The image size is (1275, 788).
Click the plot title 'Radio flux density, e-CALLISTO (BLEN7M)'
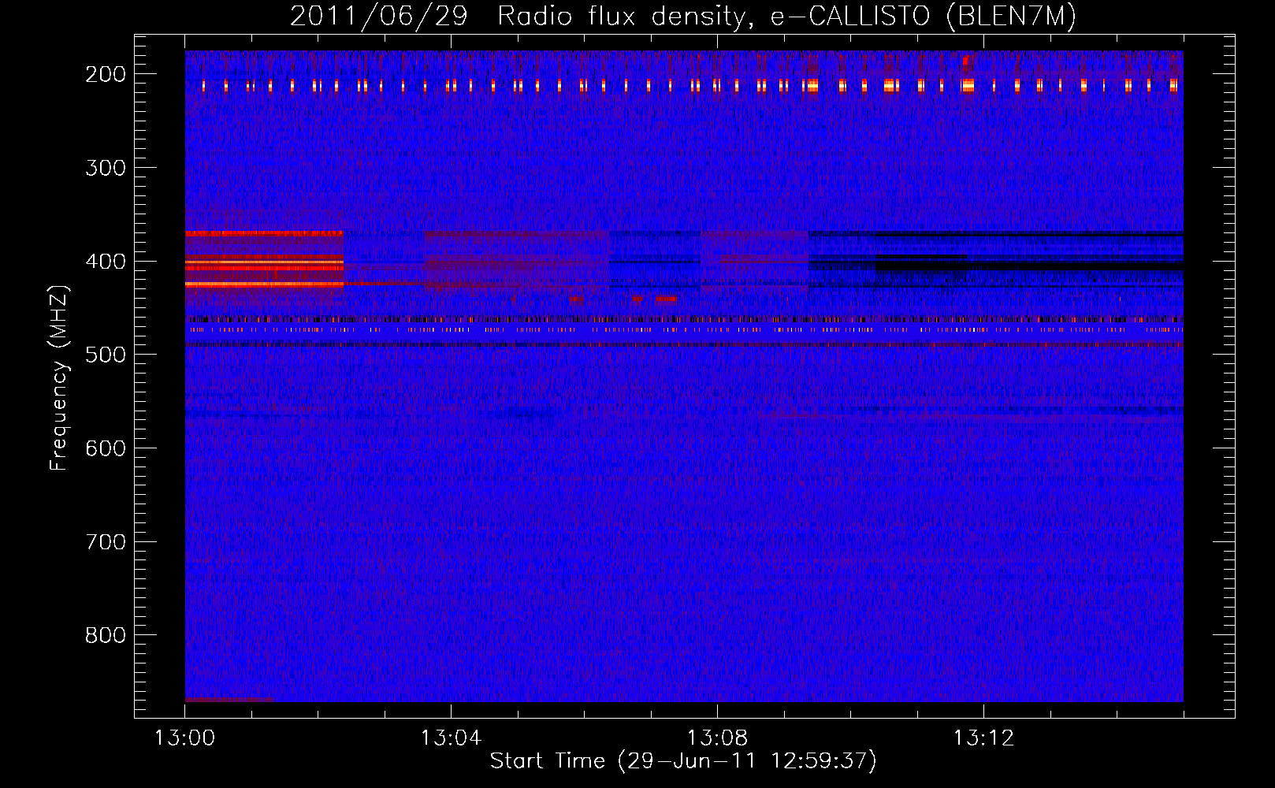point(786,17)
